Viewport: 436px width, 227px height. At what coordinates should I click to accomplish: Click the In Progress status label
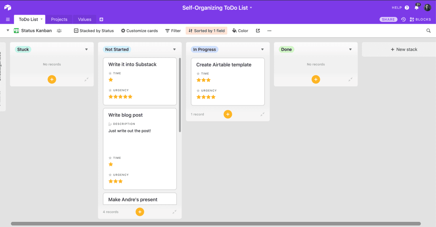205,50
